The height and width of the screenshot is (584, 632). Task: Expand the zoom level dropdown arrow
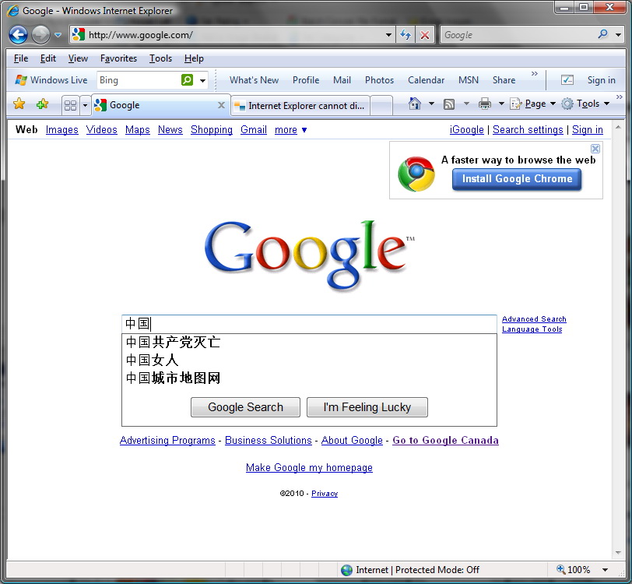tap(606, 570)
